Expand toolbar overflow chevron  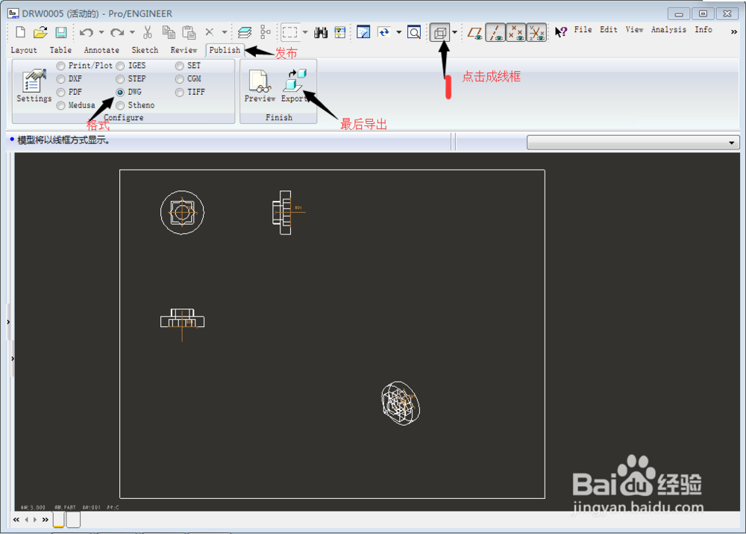pyautogui.click(x=733, y=31)
